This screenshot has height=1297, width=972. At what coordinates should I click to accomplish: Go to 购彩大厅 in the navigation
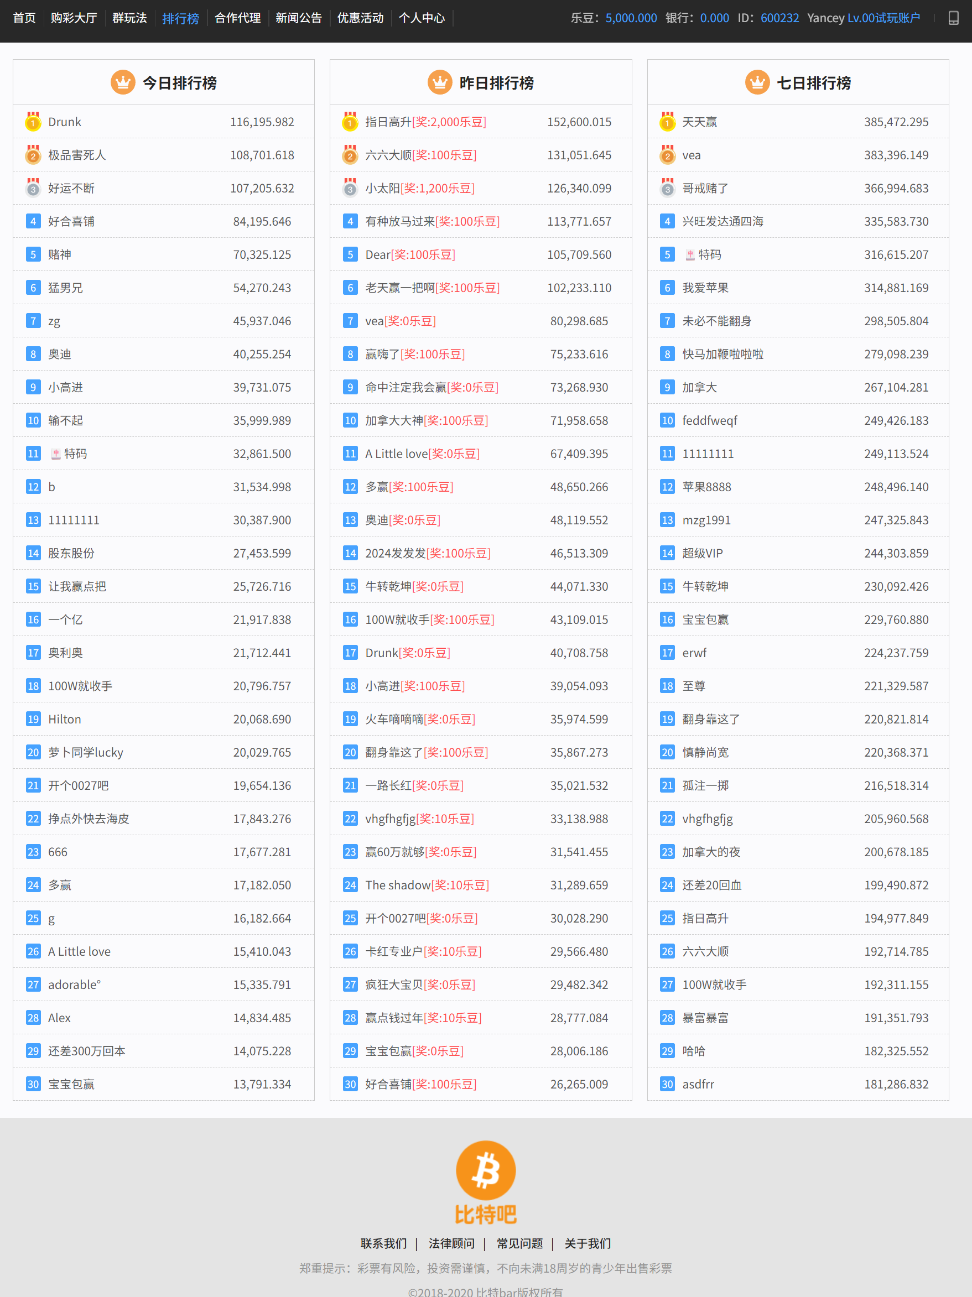(x=74, y=18)
